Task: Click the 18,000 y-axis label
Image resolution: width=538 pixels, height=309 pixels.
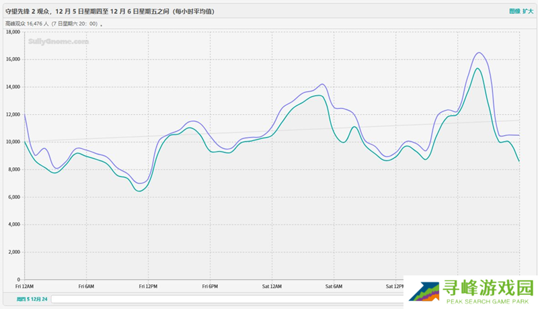Action: 13,32
